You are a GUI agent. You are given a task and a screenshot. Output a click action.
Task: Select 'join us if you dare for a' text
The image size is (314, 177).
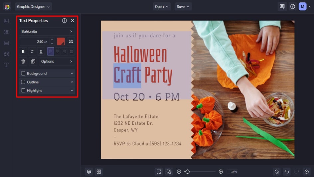pyautogui.click(x=144, y=36)
